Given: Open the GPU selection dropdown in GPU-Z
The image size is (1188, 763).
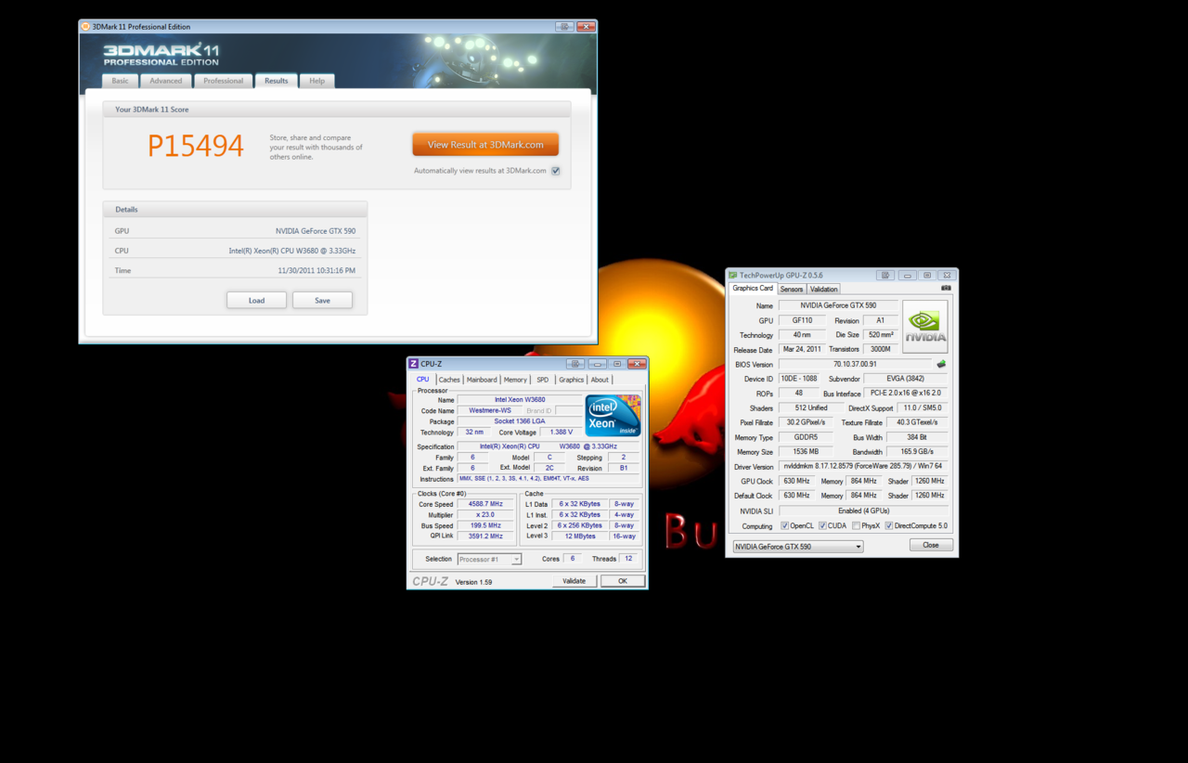Looking at the screenshot, I should 797,547.
